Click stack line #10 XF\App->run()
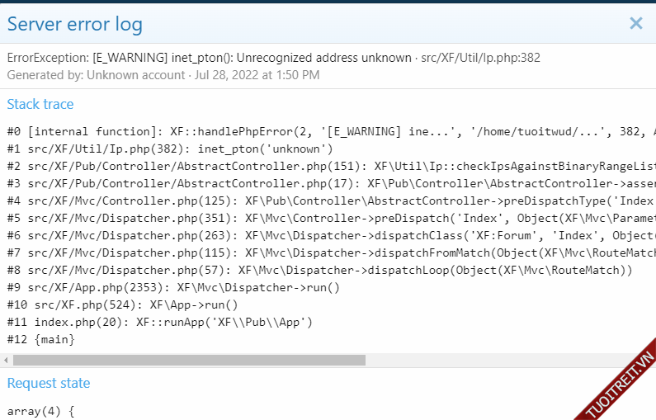This screenshot has width=656, height=420. coord(122,304)
